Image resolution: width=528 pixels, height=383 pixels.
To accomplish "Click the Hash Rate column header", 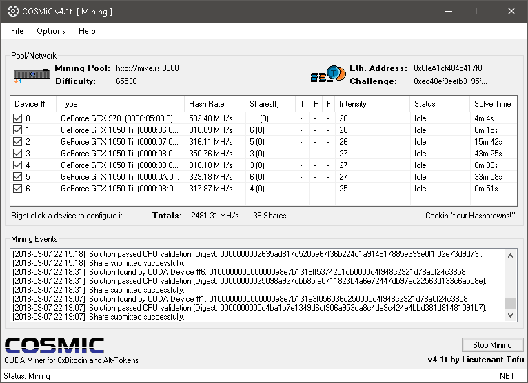I will pos(215,104).
